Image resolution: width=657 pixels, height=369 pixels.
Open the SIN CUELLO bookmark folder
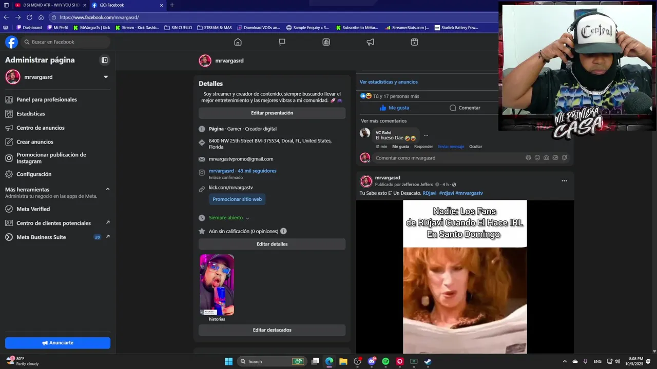pyautogui.click(x=178, y=28)
